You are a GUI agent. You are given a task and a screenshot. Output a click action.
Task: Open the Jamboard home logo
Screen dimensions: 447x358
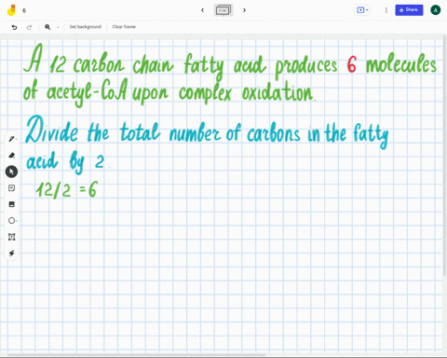point(11,10)
